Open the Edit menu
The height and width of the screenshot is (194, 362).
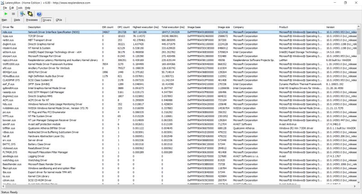pyautogui.click(x=12, y=8)
